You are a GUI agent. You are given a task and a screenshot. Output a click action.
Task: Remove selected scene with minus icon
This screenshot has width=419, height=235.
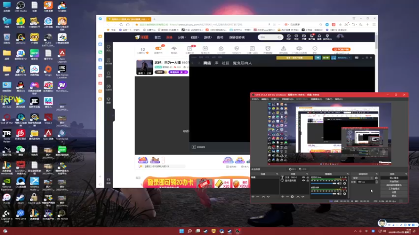258,197
